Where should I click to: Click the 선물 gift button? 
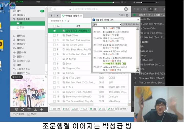coord(93,109)
